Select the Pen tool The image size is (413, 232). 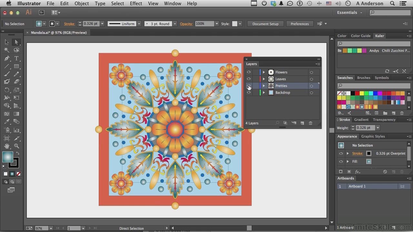(x=7, y=58)
